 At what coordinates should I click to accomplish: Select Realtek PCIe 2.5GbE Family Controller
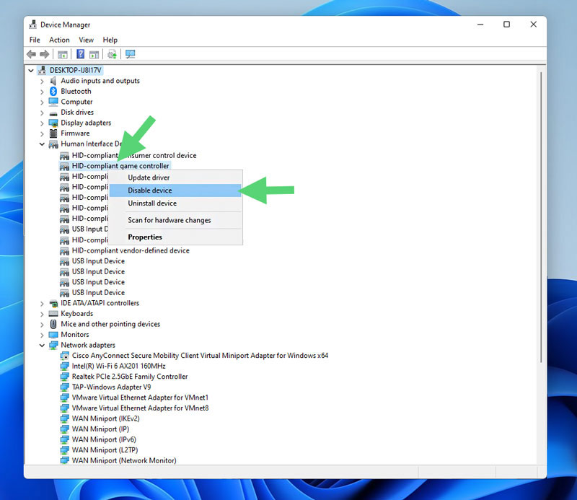pos(130,377)
